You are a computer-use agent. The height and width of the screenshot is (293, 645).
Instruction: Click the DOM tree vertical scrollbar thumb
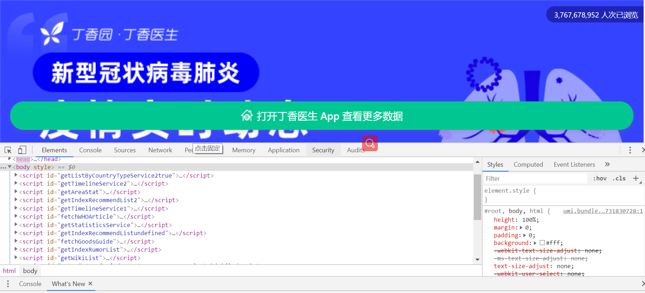(x=477, y=197)
